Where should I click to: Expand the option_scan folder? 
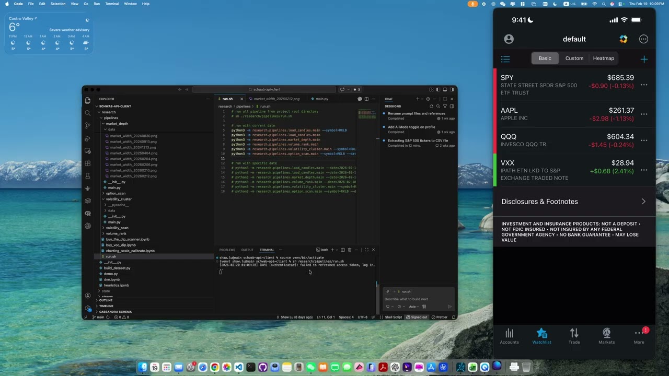point(116,193)
